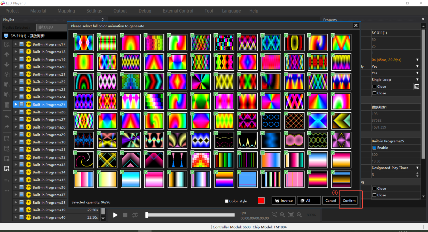
Task: Click the Inverse selection button
Action: 283,201
